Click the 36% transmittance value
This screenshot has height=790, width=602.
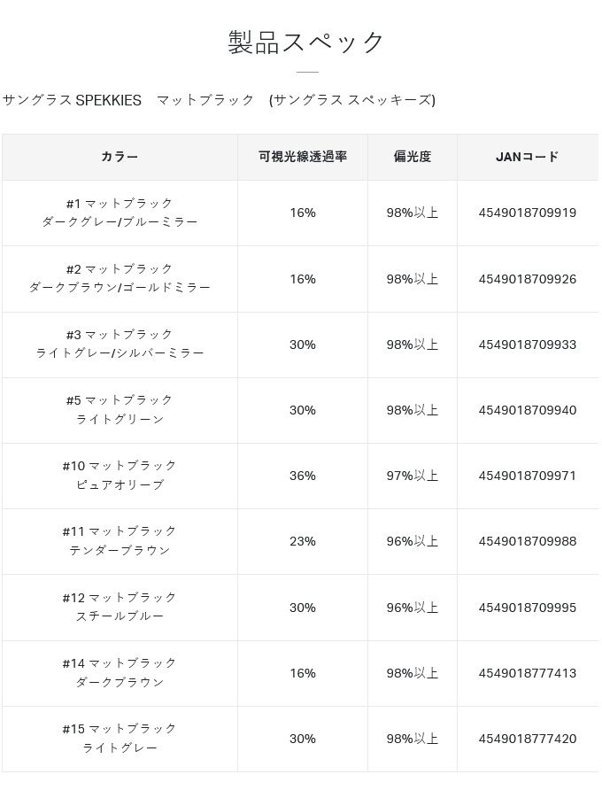303,476
